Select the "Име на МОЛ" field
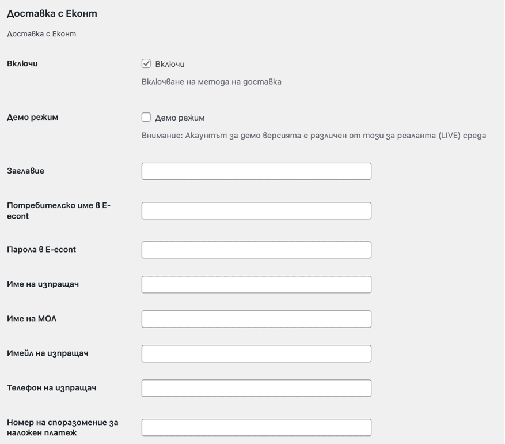 point(256,319)
